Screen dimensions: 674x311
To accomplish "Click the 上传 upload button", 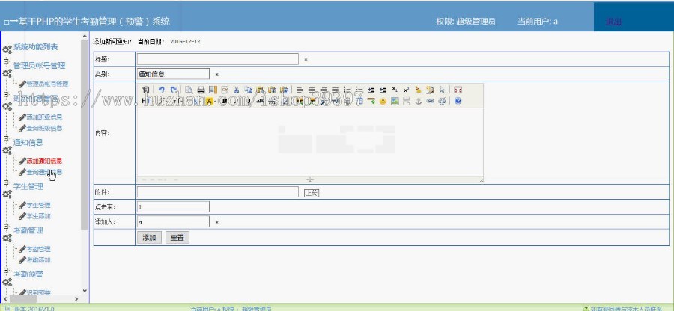I will tap(312, 193).
